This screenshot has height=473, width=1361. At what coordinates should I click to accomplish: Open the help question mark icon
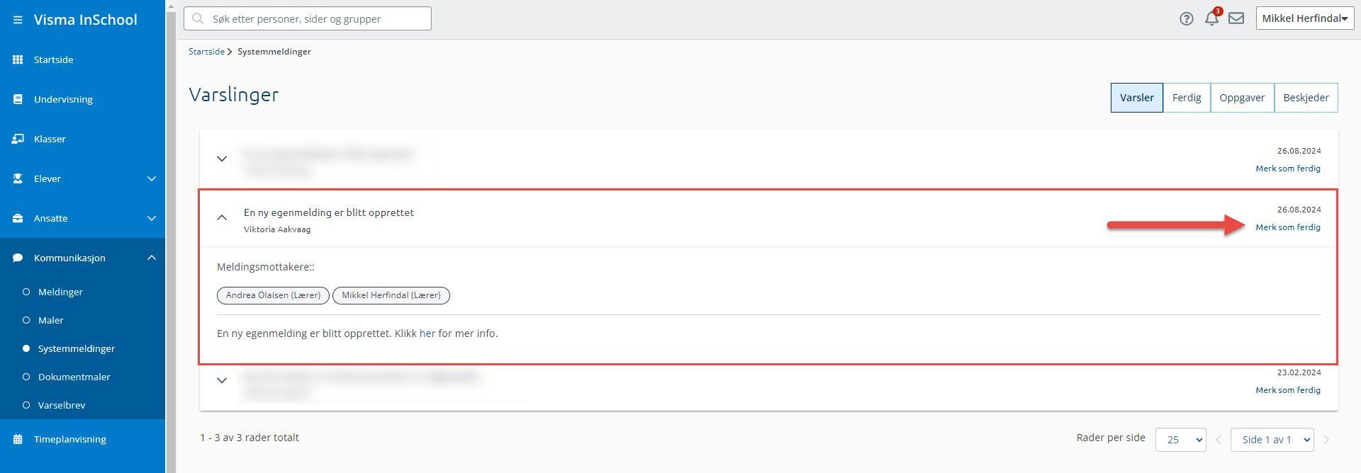[x=1186, y=19]
